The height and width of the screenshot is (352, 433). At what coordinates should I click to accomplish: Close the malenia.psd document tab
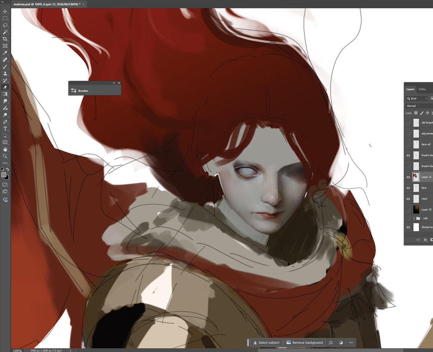point(84,4)
